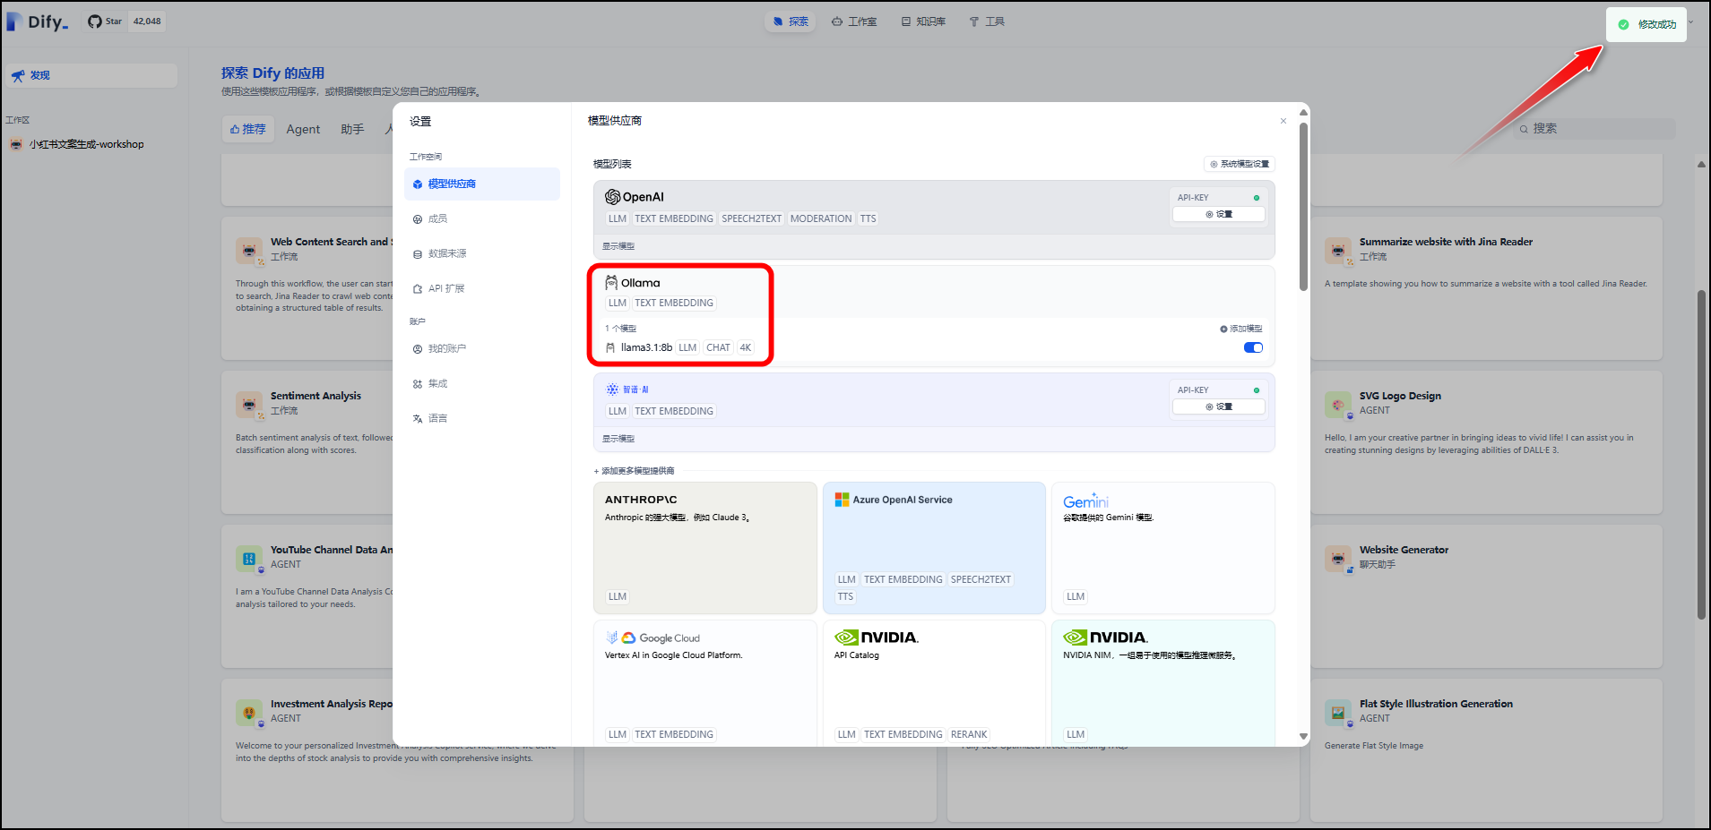Open SVG Logo Design template
Viewport: 1711px width, 830px height.
[x=1486, y=442]
